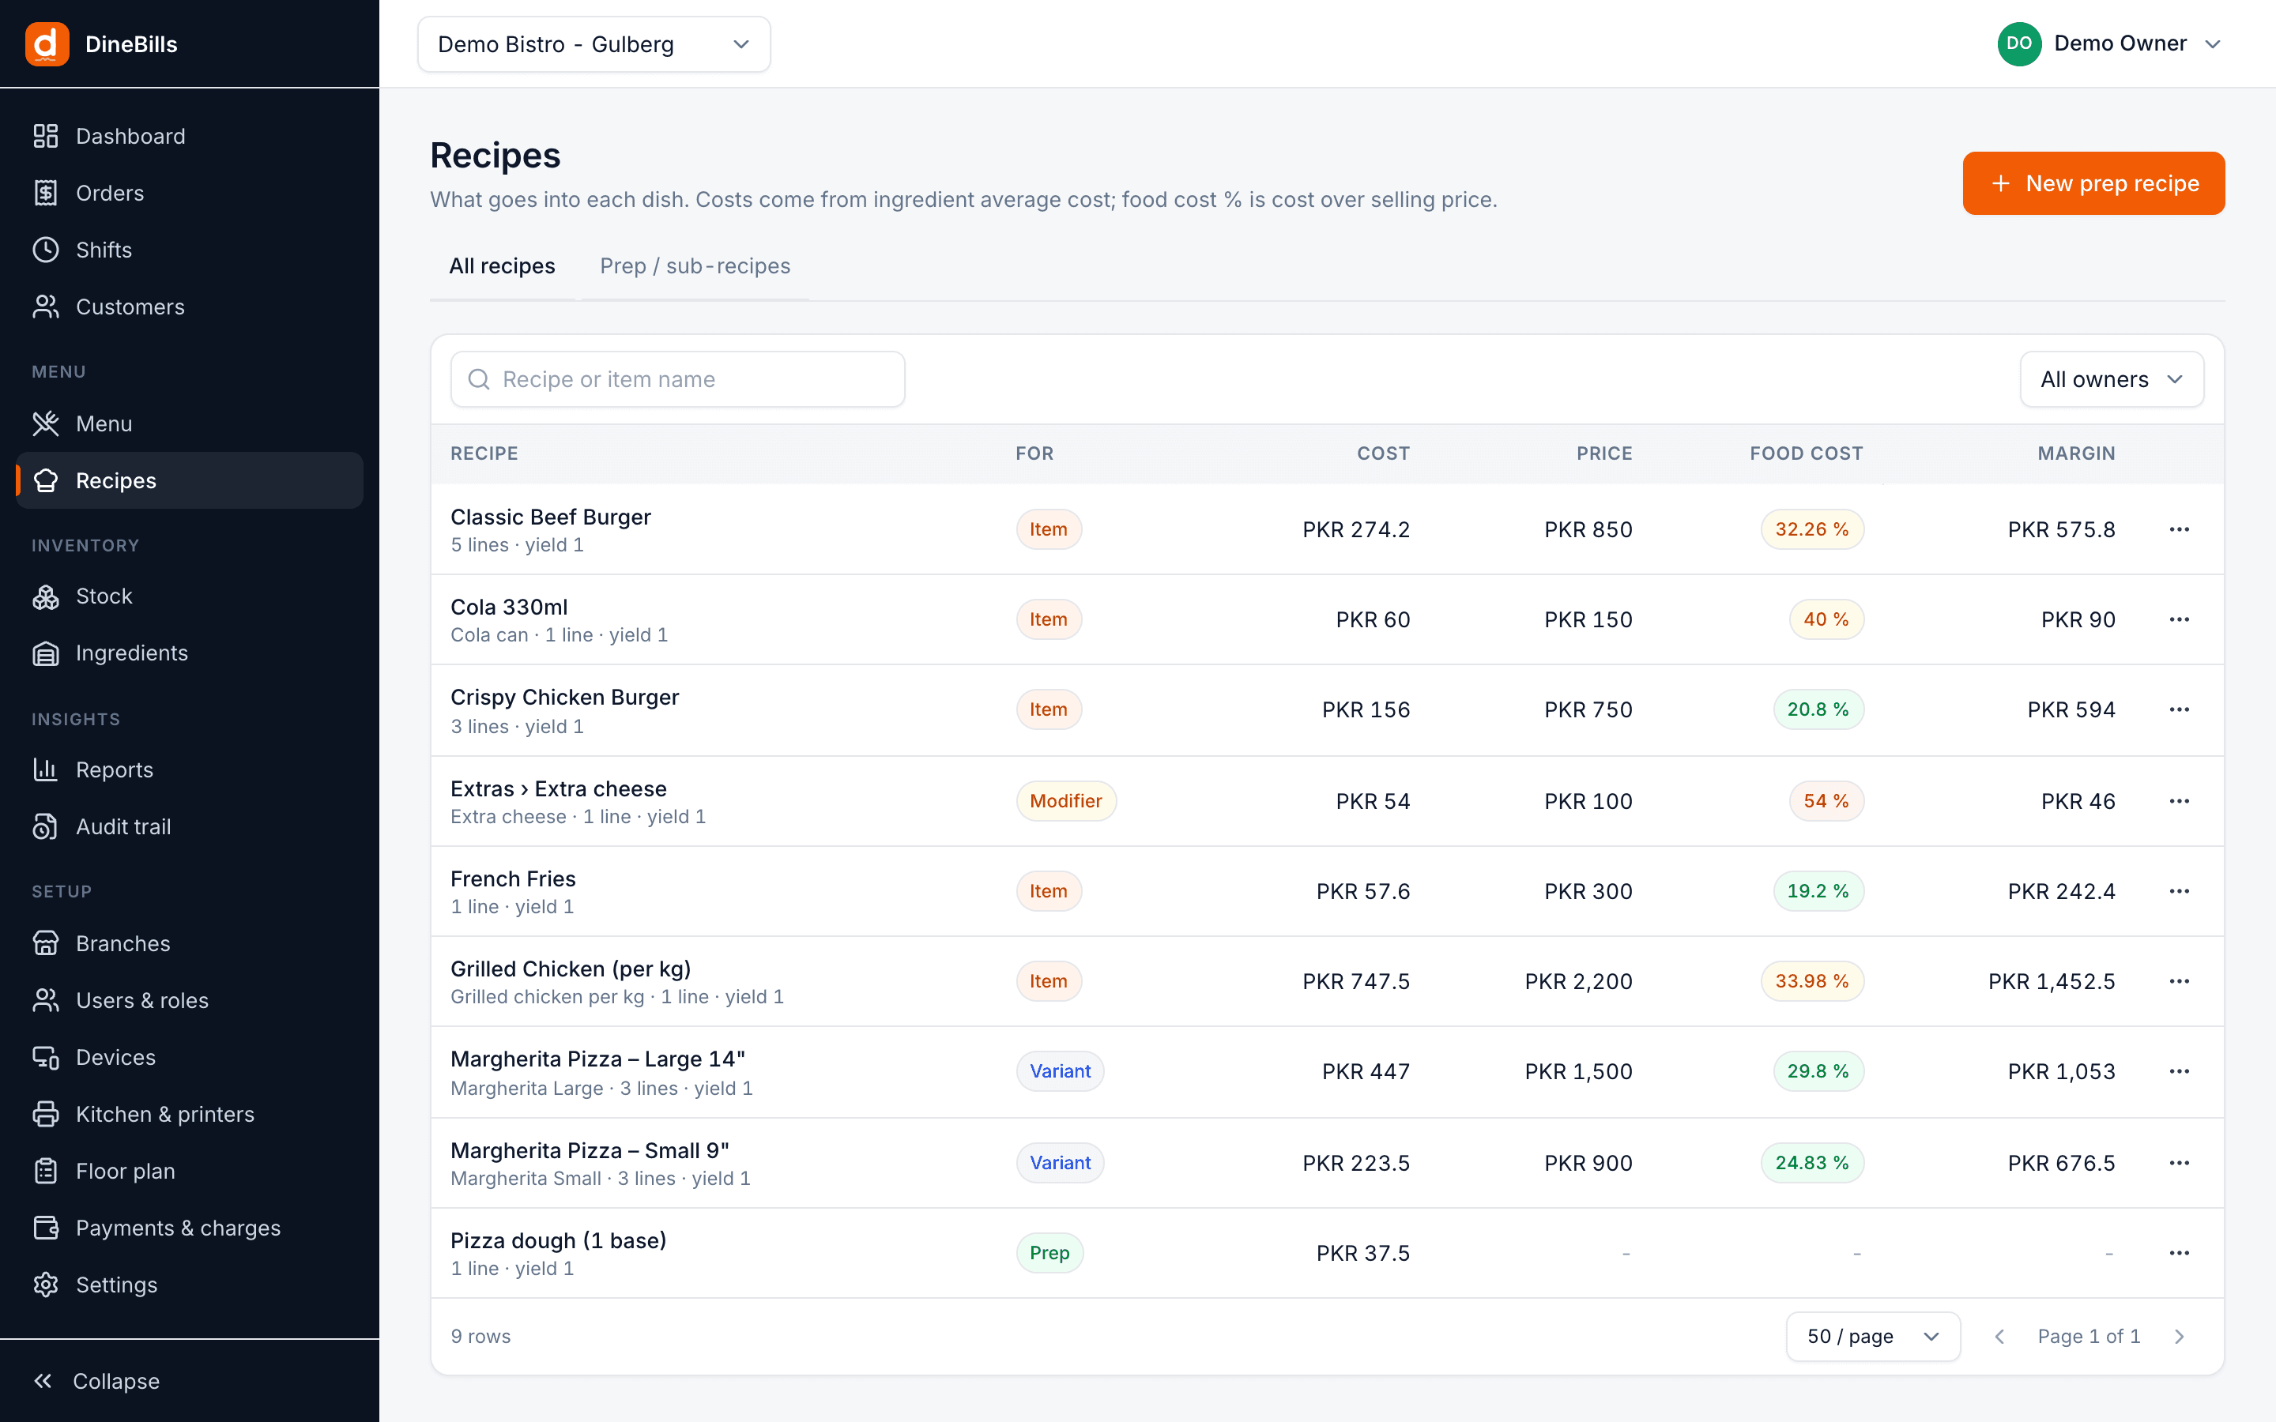Click the Stock boxes icon
Image resolution: width=2276 pixels, height=1422 pixels.
pos(45,596)
